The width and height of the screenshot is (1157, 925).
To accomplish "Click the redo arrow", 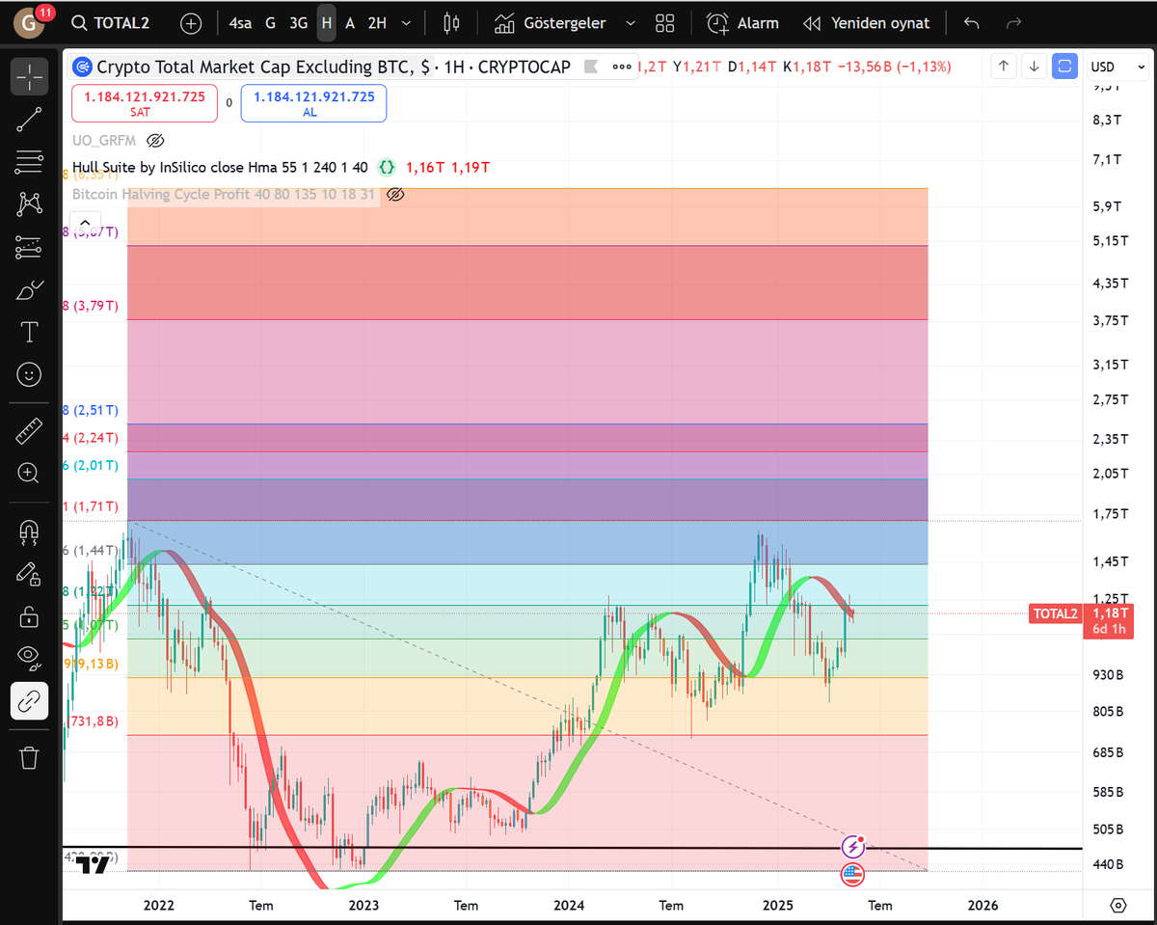I will tap(1013, 23).
